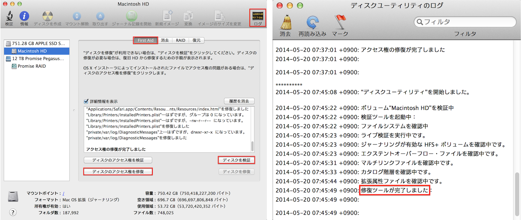
Task: Select 12 TB Promise Pegasus disk in sidebar
Action: coord(36,59)
